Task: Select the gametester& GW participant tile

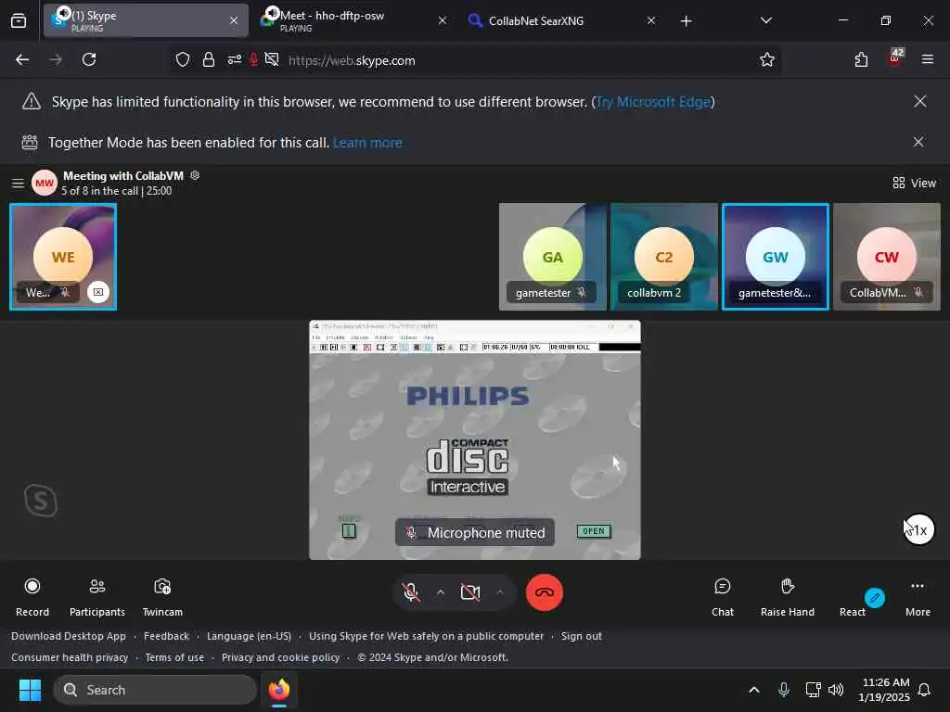Action: pos(776,257)
